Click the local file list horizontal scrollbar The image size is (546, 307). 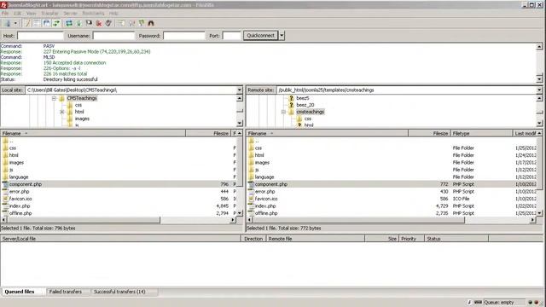pos(84,220)
